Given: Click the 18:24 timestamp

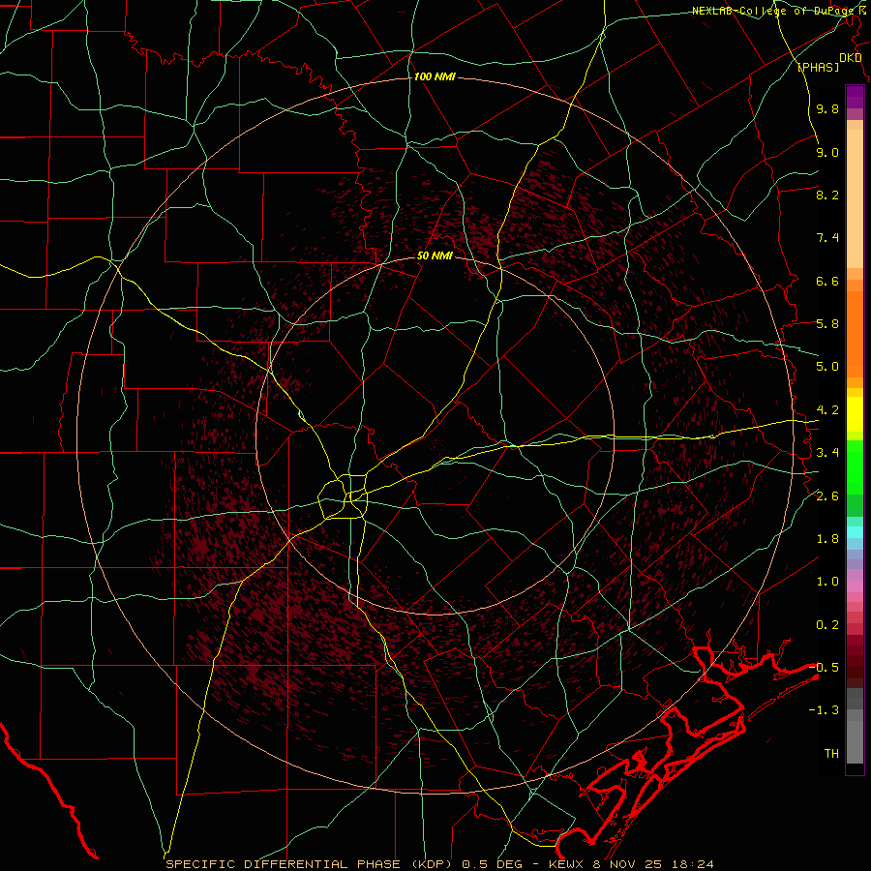Looking at the screenshot, I should pos(692,864).
